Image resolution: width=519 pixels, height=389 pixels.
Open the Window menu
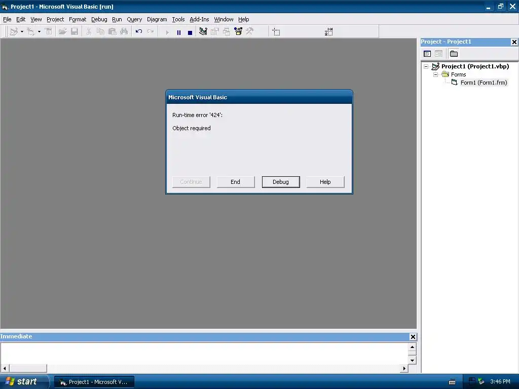tap(224, 19)
